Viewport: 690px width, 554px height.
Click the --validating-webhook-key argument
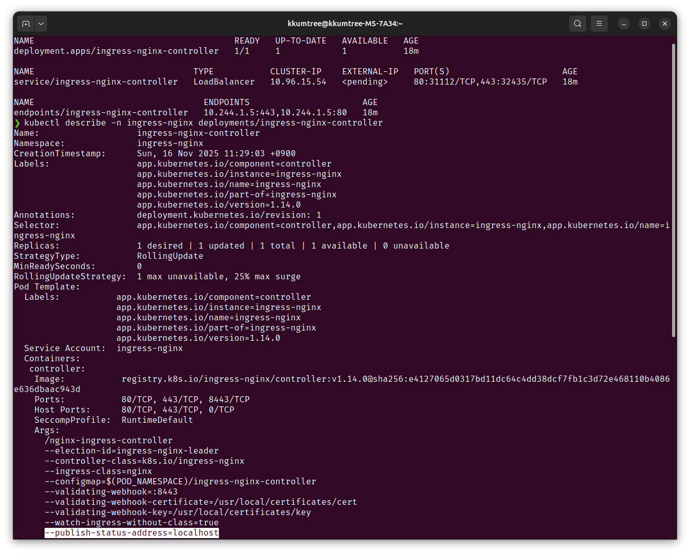178,512
